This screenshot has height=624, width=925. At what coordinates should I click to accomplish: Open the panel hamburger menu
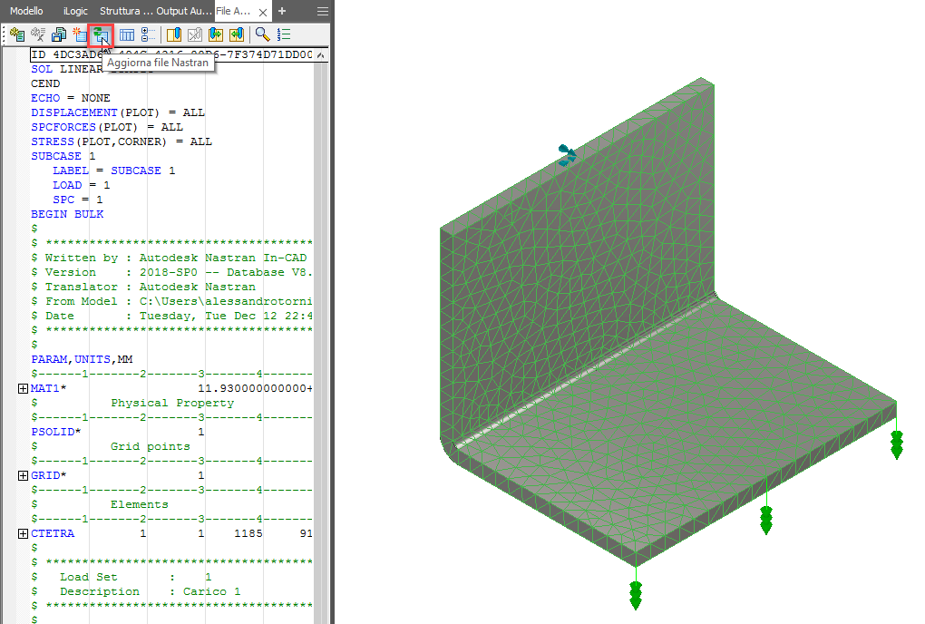[x=322, y=12]
